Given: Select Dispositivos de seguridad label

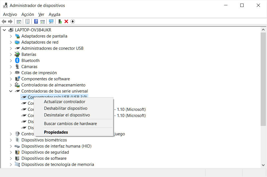Looking at the screenshot, I should click(x=45, y=152).
